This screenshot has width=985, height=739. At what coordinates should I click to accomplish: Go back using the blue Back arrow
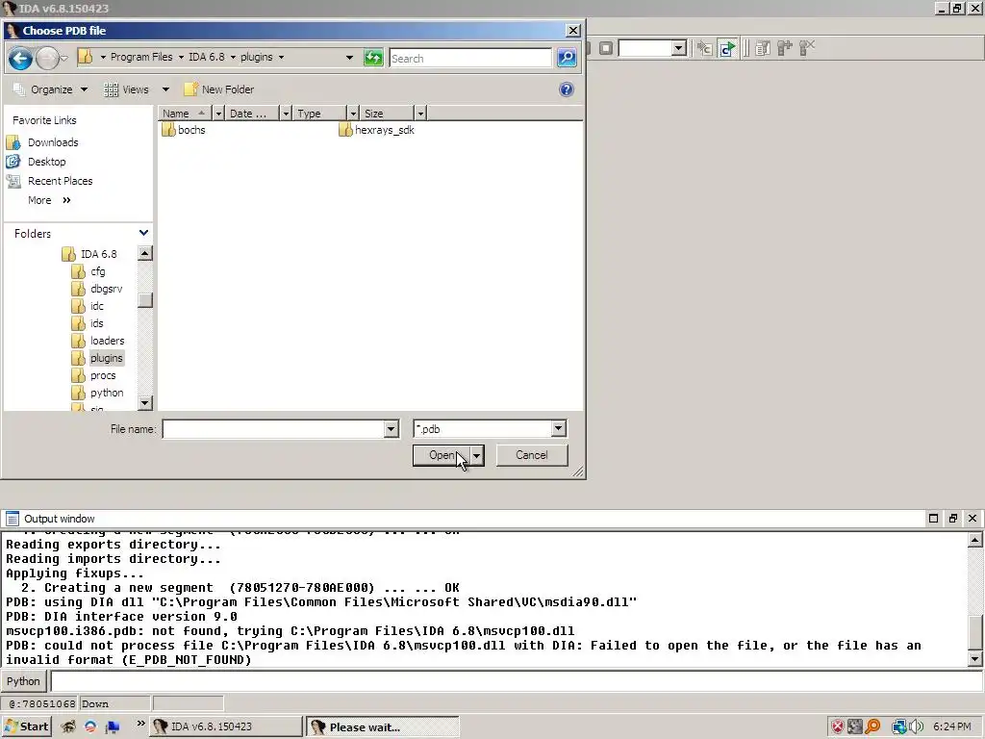tap(20, 59)
